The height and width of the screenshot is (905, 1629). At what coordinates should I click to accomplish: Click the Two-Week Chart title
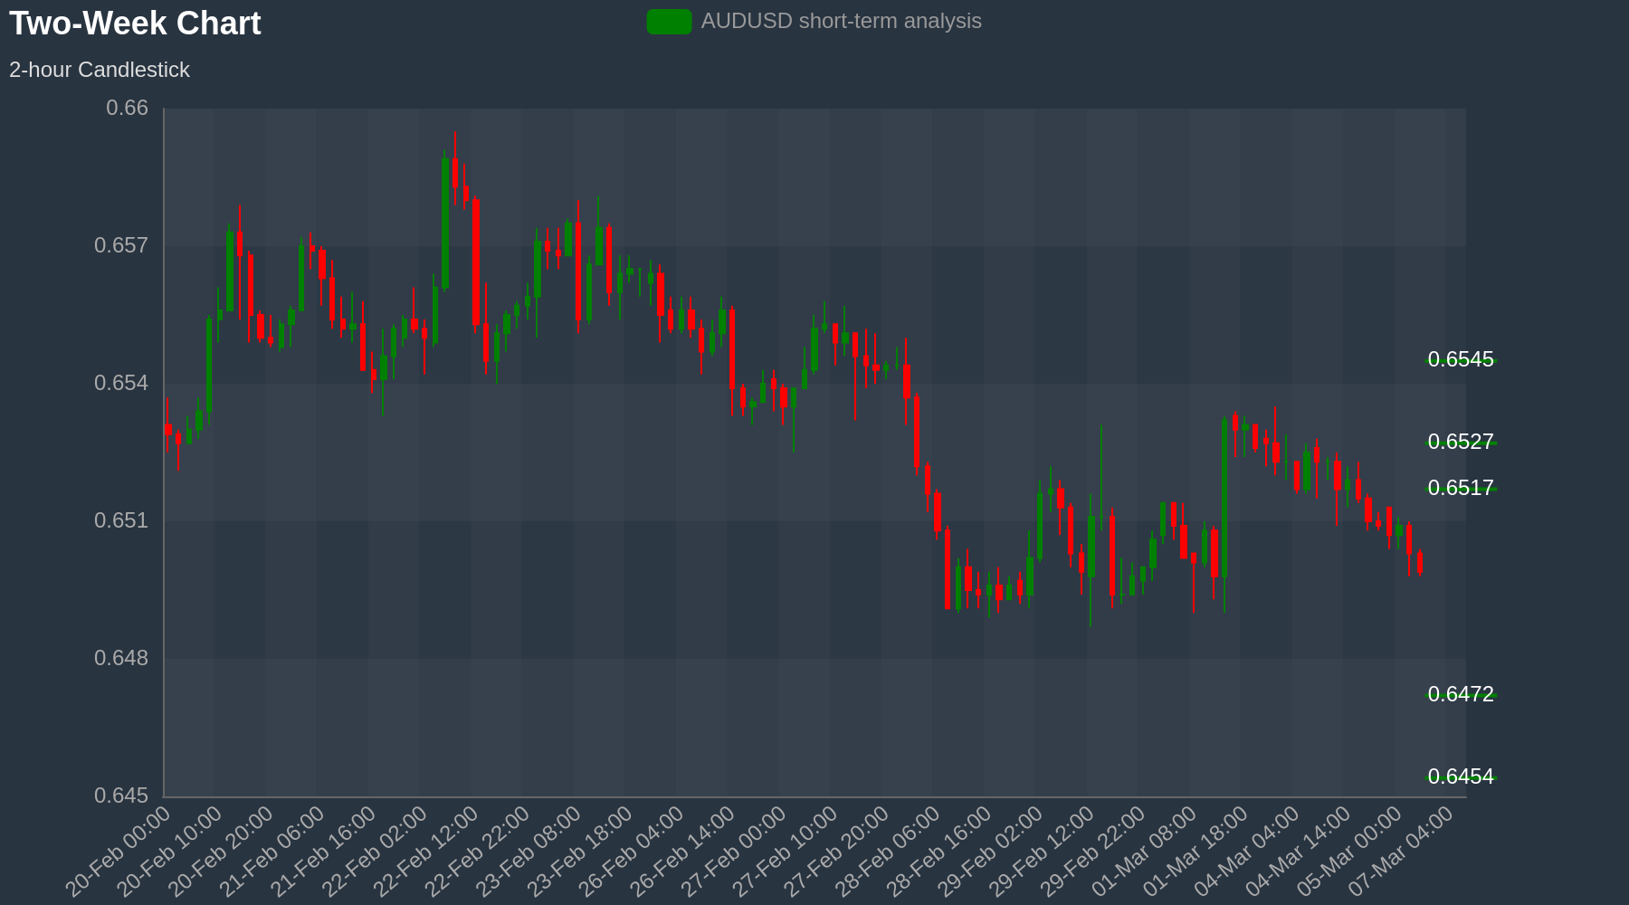click(135, 23)
